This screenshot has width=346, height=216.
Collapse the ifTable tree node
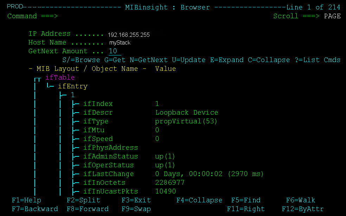(60, 77)
